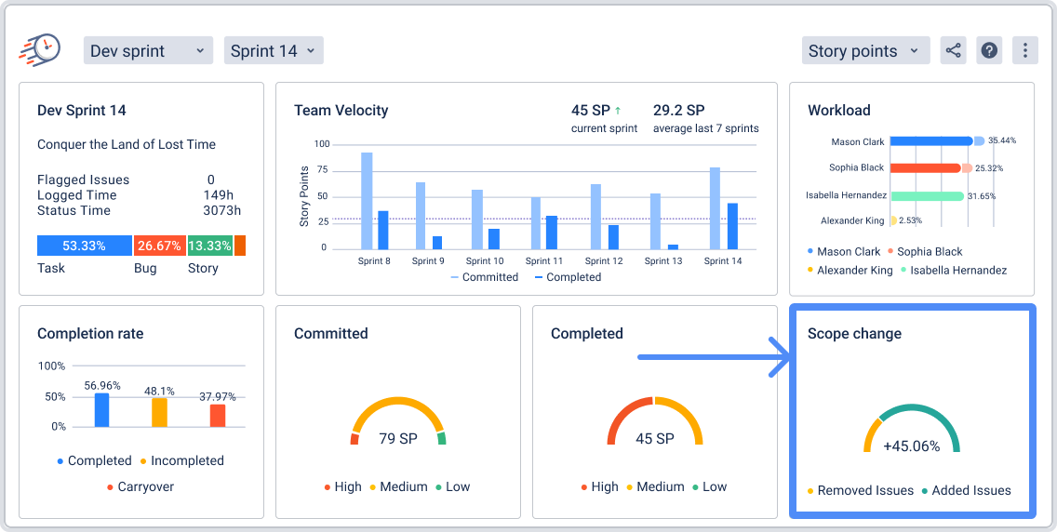Open the help question mark icon
This screenshot has width=1057, height=532.
point(989,50)
